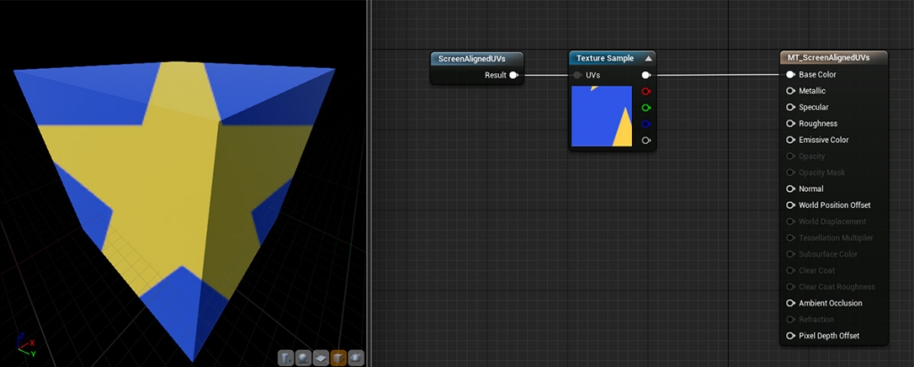This screenshot has height=367, width=914.
Task: Select the plane preview shape
Action: click(321, 358)
